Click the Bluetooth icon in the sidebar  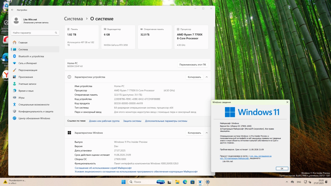[14, 56]
